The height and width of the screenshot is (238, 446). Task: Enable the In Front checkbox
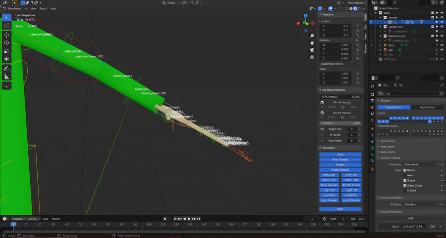click(405, 191)
